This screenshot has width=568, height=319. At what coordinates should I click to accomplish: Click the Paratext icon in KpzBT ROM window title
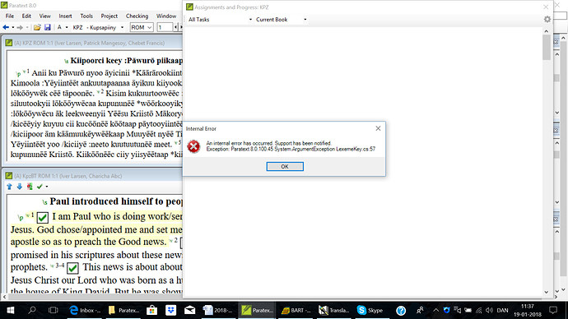pyautogui.click(x=9, y=176)
